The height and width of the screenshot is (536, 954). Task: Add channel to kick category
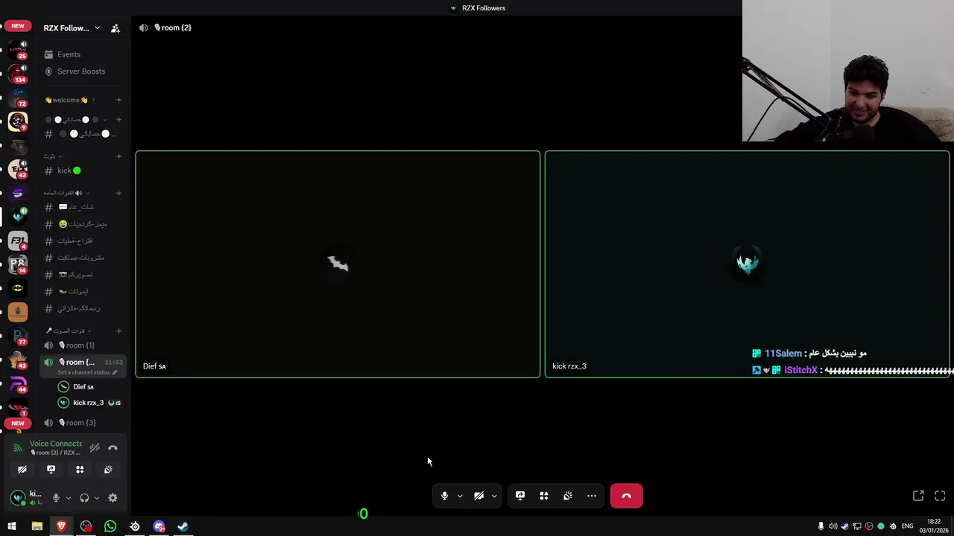pos(119,156)
